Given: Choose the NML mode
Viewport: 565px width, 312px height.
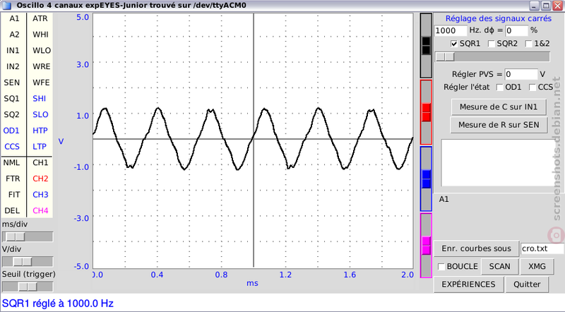Looking at the screenshot, I should point(11,162).
